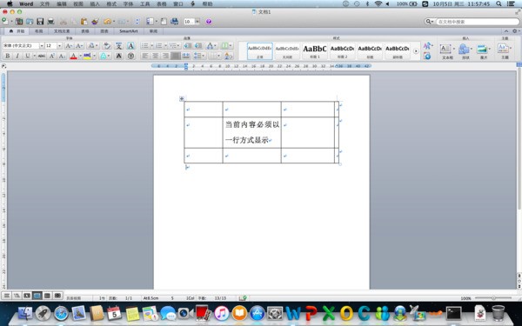Switch to Draft view button
This screenshot has height=326, width=522.
pyautogui.click(x=7, y=296)
